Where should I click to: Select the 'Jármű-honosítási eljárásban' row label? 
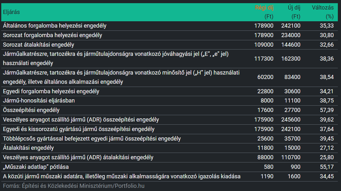coord(35,101)
